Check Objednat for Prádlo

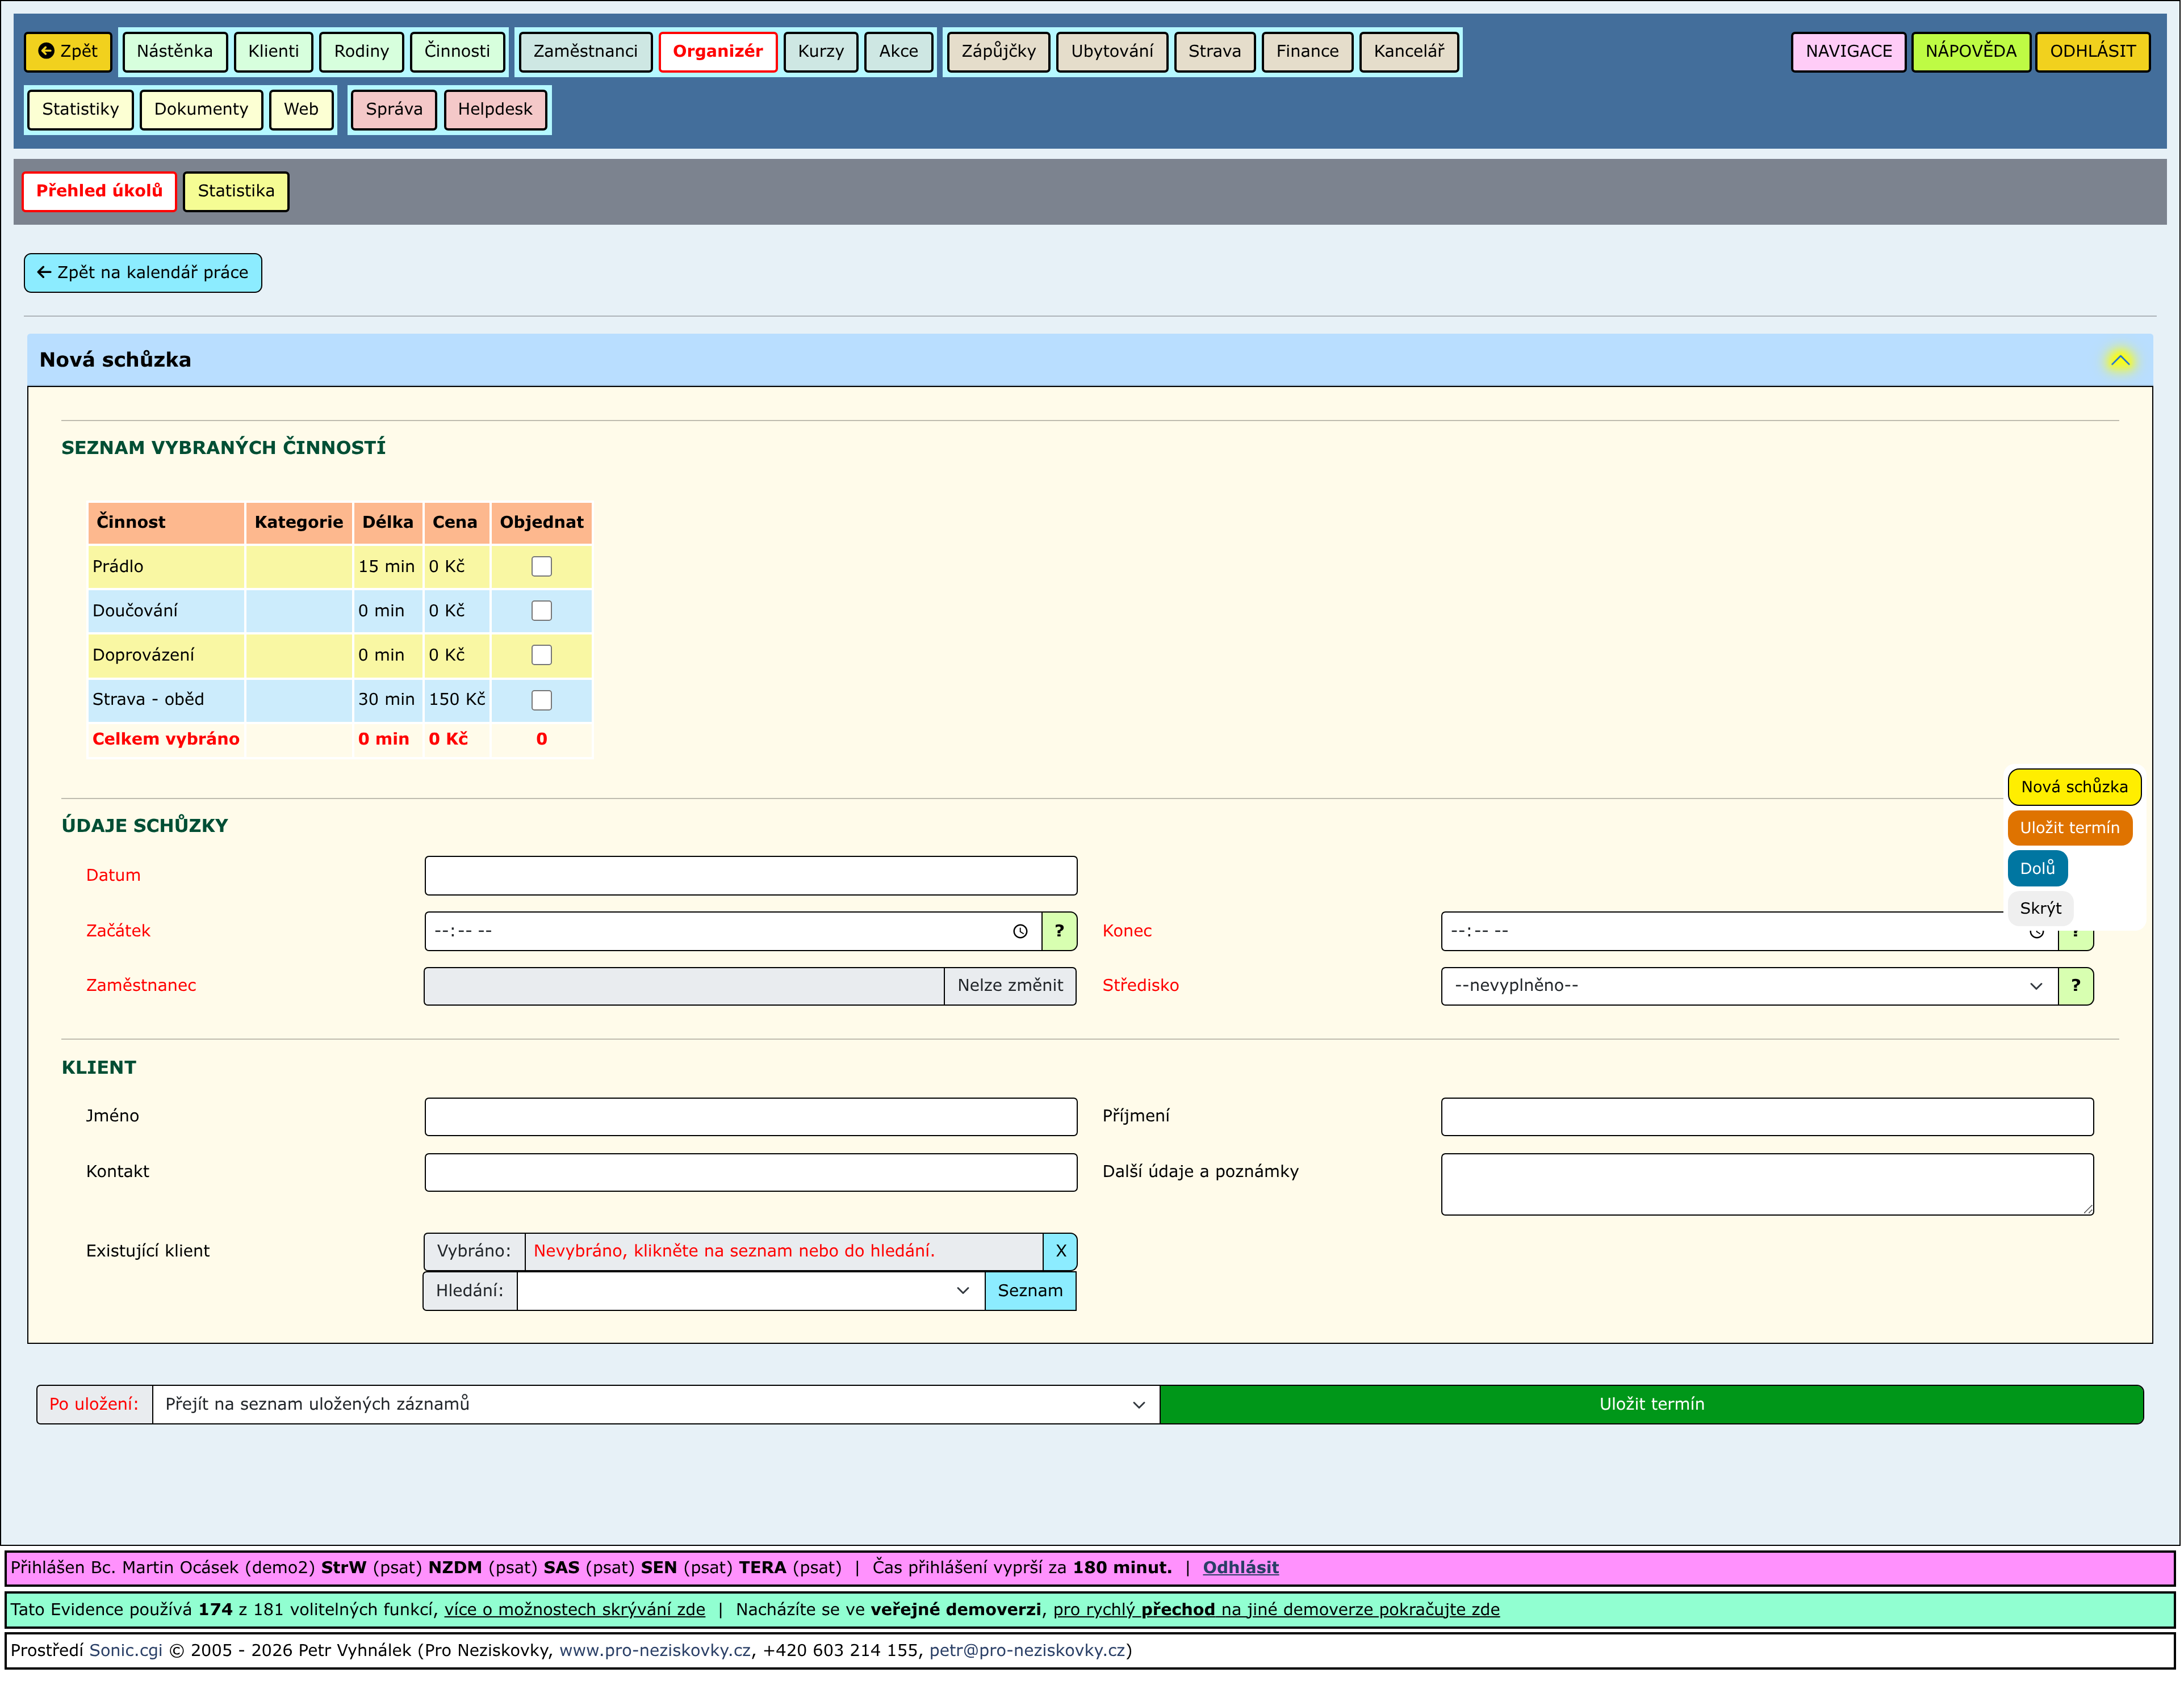(541, 567)
